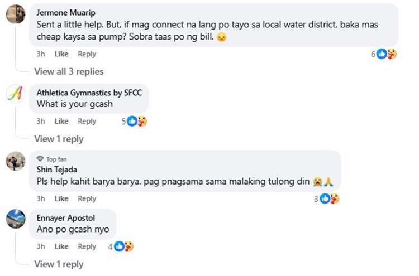The image size is (419, 276).
Task: Open Jermone Muarip's profile picture
Action: (x=15, y=14)
